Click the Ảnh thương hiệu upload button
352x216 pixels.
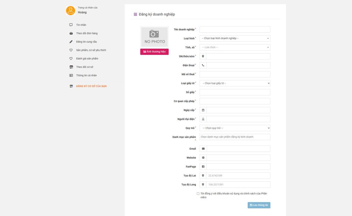[x=154, y=52]
